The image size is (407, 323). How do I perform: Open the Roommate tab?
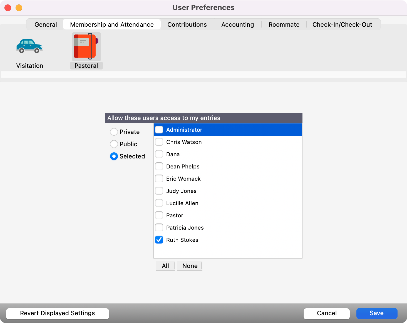coord(284,24)
